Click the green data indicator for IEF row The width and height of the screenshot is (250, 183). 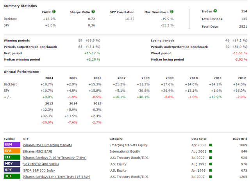(x=211, y=158)
